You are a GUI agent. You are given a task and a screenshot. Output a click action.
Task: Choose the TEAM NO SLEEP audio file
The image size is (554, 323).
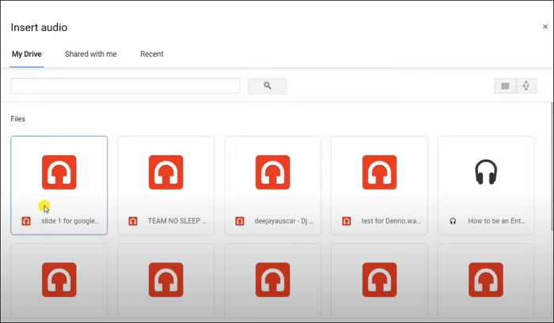point(166,172)
